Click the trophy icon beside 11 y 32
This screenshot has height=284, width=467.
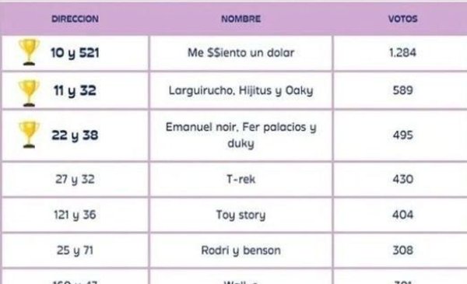pyautogui.click(x=29, y=93)
